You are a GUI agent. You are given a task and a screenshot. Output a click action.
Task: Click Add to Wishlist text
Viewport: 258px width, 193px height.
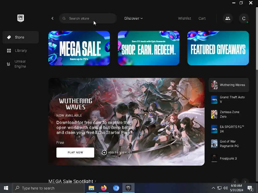pyautogui.click(x=120, y=153)
